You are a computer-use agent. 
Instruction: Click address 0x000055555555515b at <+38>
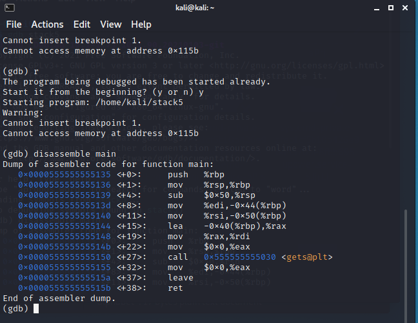point(65,288)
